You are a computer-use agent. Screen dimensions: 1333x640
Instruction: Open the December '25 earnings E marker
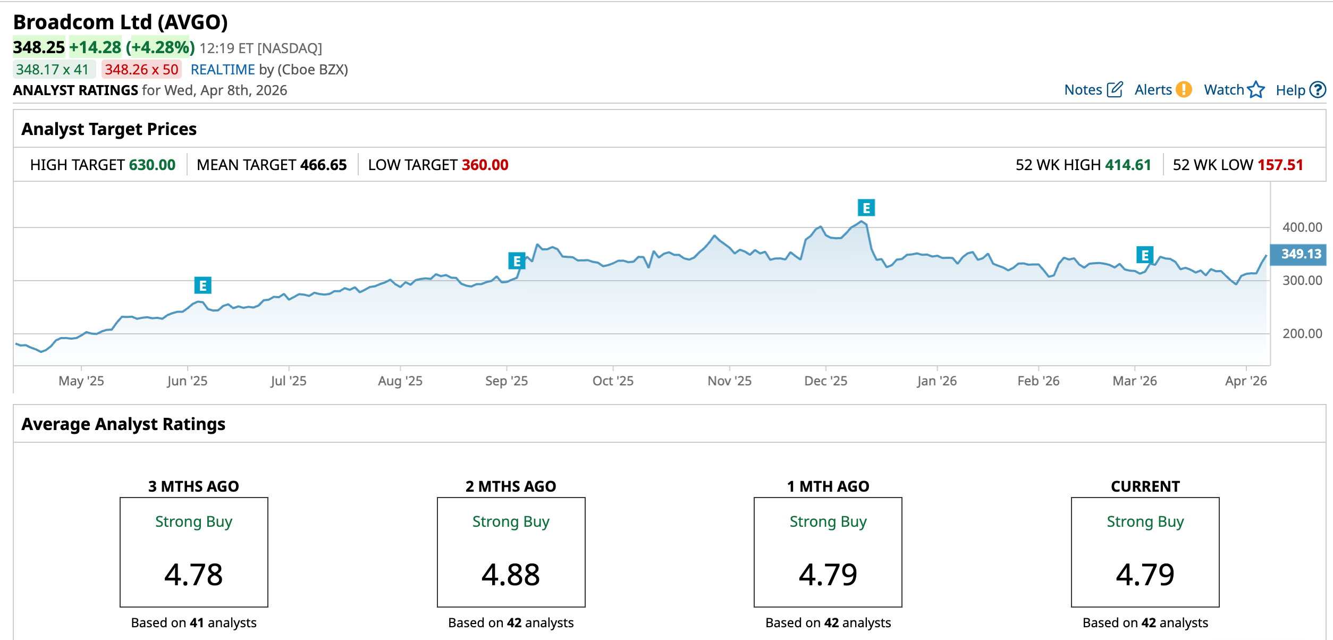[x=866, y=208]
